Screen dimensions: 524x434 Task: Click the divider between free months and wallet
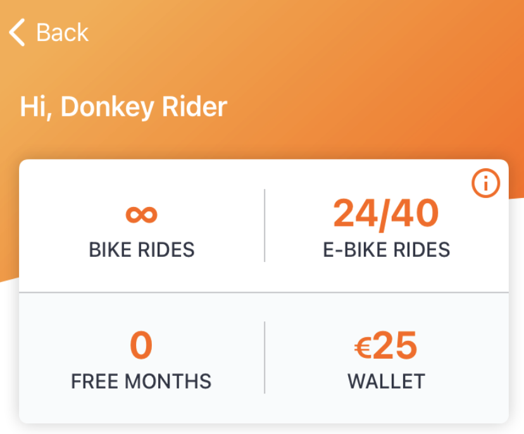pyautogui.click(x=265, y=357)
